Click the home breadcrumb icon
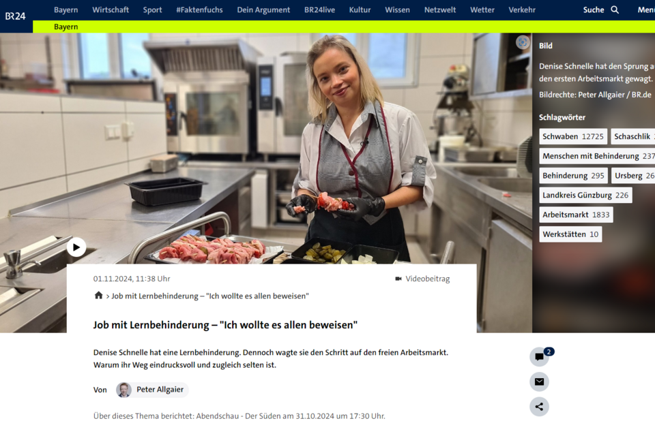Screen dimensions: 655x436 tap(98, 296)
